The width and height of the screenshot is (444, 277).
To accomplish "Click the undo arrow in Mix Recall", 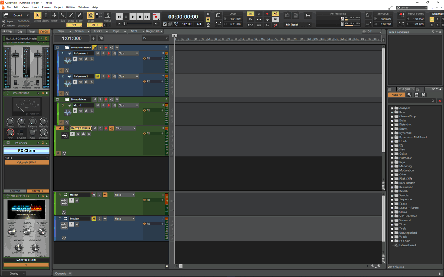I will 308,15.
